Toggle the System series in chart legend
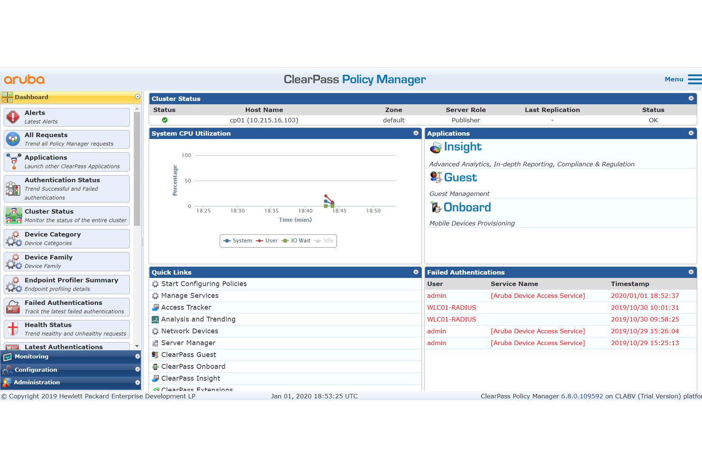This screenshot has height=468, width=702. coord(238,241)
